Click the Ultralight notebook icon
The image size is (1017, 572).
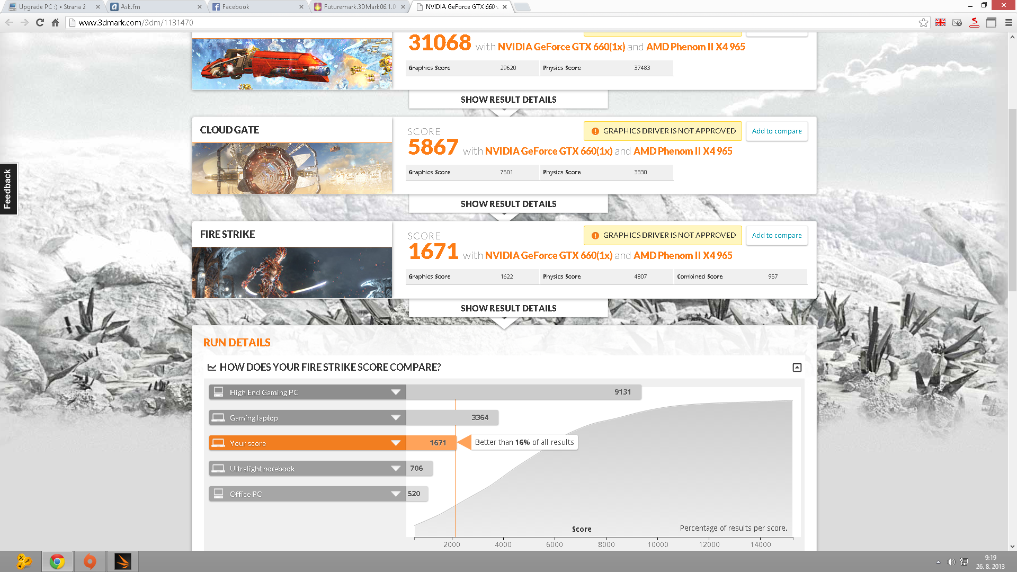pos(218,468)
